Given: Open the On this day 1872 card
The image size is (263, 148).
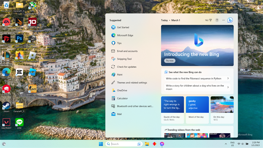Looking at the screenshot, I should pos(222,110).
